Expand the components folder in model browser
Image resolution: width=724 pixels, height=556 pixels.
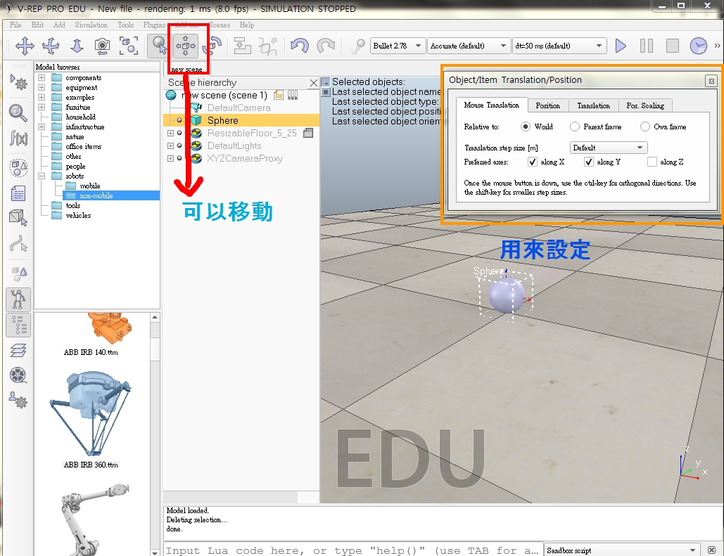pos(42,78)
